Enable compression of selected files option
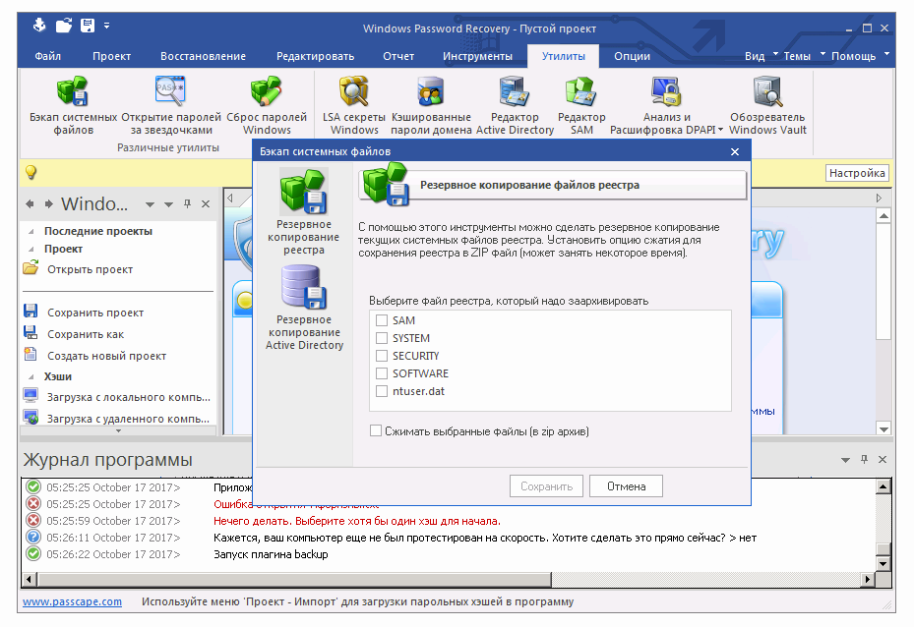Viewport: 914px width, 627px height. pos(375,430)
